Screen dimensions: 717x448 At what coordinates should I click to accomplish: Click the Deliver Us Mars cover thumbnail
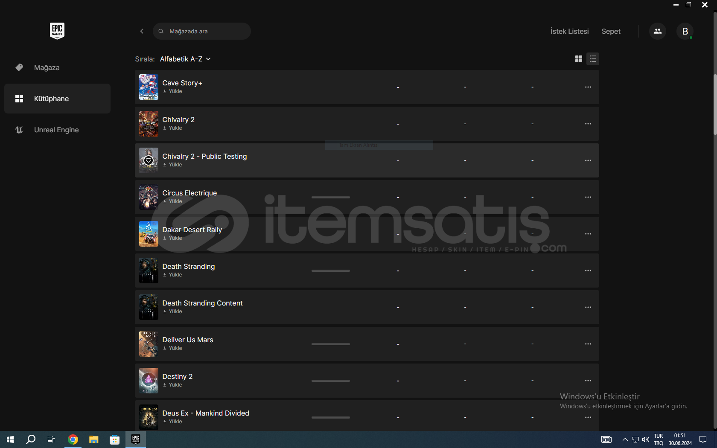[x=149, y=344]
